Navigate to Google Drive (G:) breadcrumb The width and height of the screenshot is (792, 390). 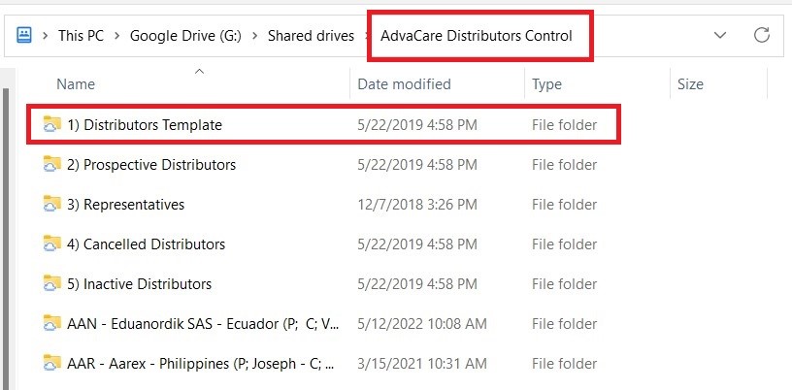point(185,36)
